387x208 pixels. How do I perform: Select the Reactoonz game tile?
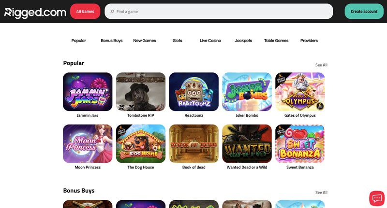194,92
